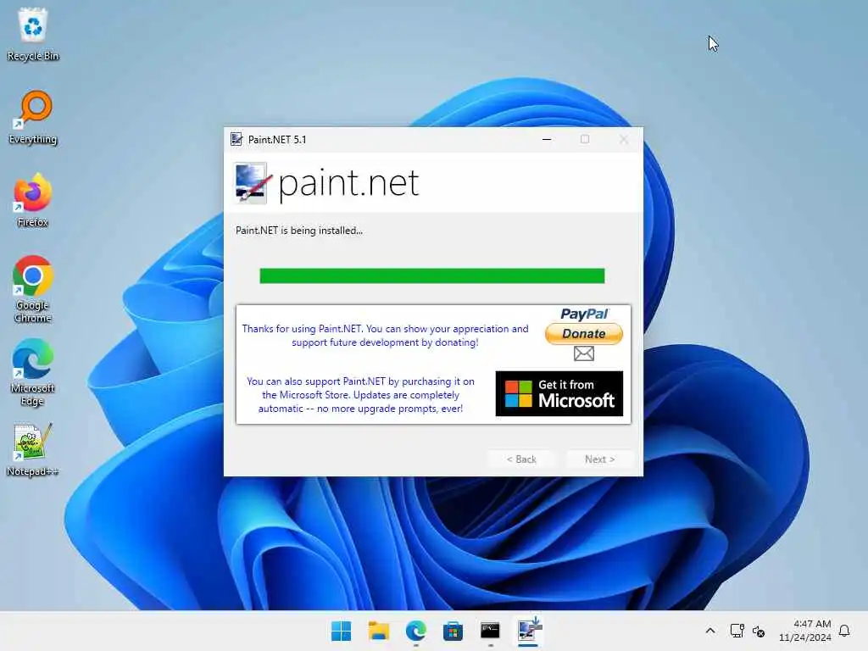
Task: Select the Firefox desktop shortcut
Action: [33, 200]
